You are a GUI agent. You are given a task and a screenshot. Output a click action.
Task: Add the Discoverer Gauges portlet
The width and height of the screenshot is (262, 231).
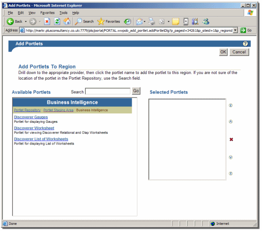pos(31,117)
